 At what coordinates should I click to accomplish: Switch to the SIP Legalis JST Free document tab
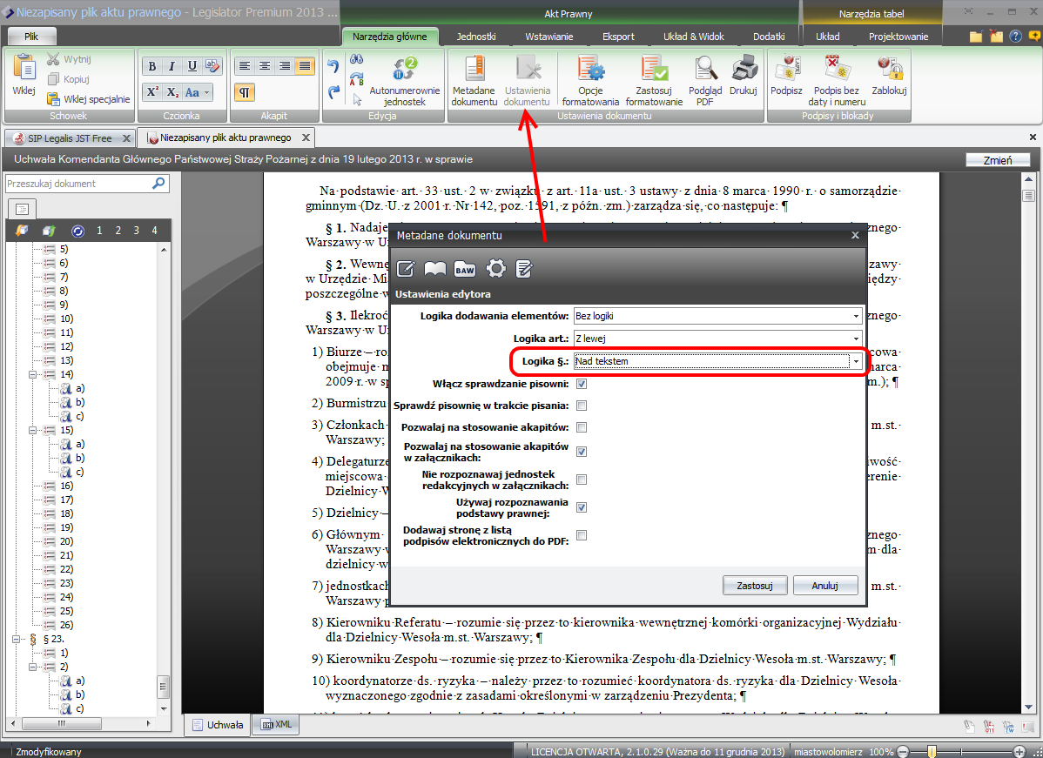point(70,138)
